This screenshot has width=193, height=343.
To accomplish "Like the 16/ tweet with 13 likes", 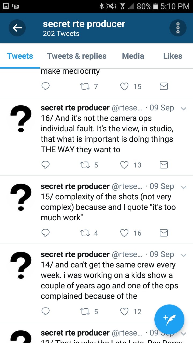I will click(124, 165).
